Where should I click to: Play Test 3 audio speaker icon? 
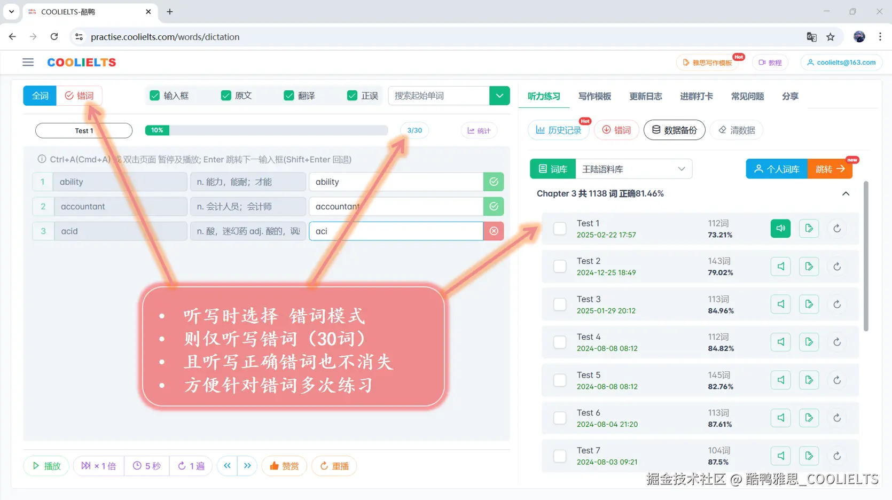tap(780, 304)
